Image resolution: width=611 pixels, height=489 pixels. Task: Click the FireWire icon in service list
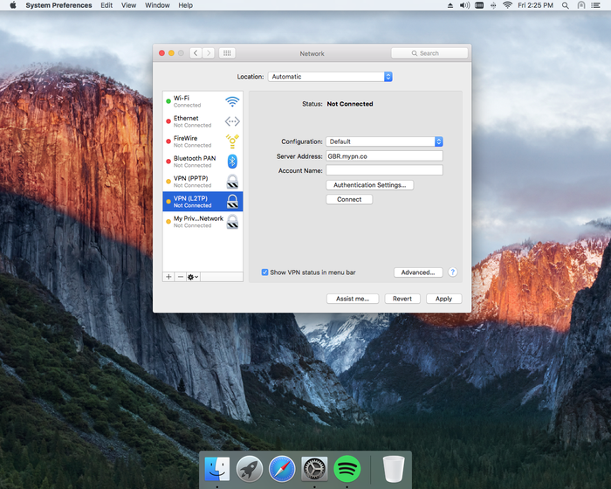[232, 141]
